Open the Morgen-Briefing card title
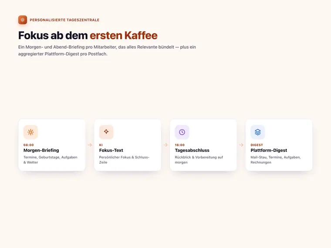Viewport: 331px width, 248px height. tap(41, 151)
